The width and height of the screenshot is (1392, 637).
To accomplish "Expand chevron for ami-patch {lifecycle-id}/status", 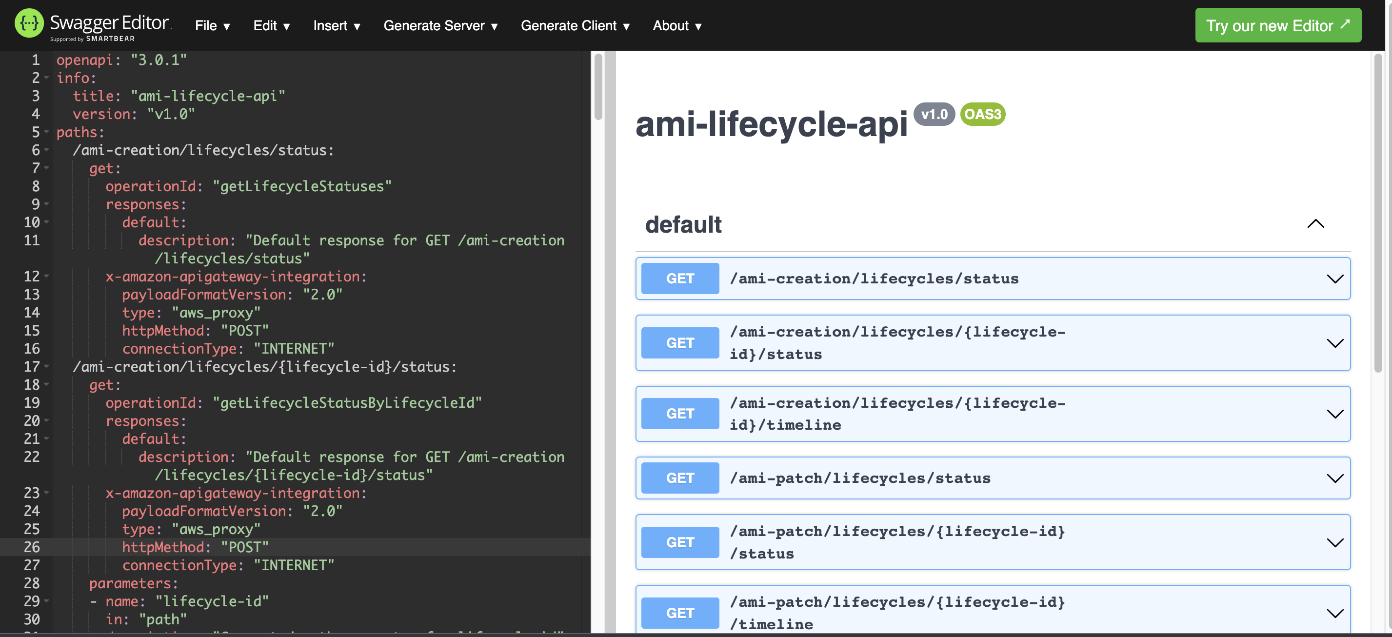I will 1335,542.
